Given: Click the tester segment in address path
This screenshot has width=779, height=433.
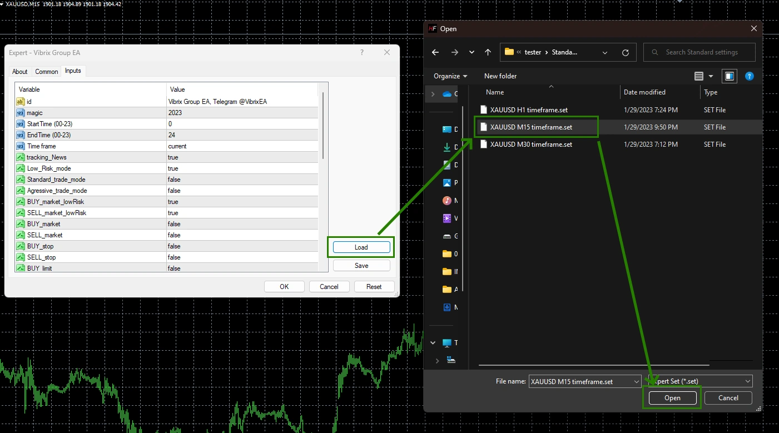Looking at the screenshot, I should pyautogui.click(x=533, y=52).
